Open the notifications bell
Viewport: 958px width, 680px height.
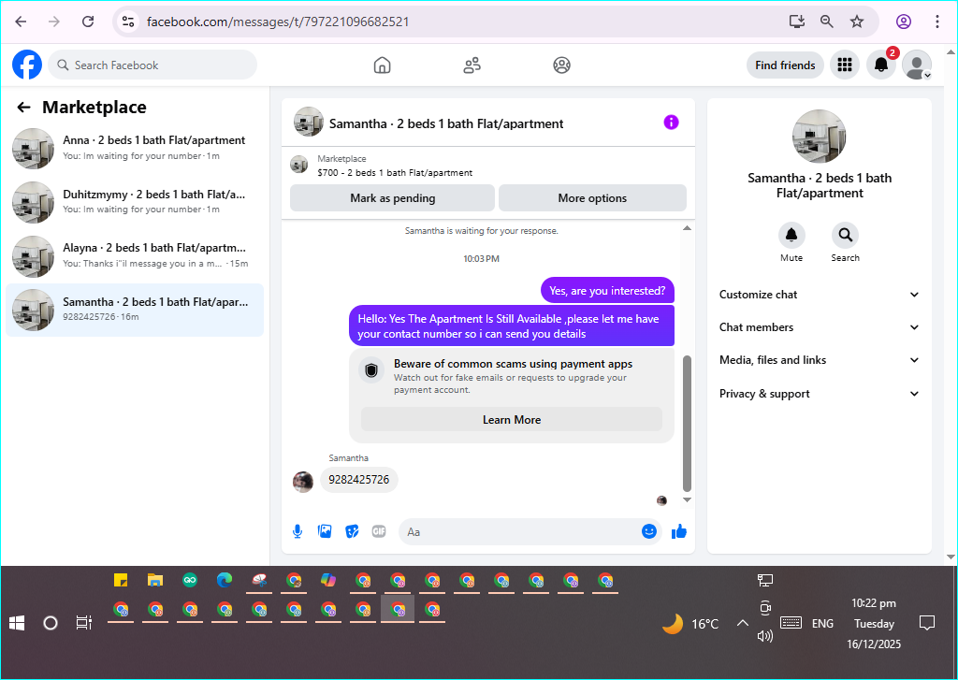coord(881,65)
